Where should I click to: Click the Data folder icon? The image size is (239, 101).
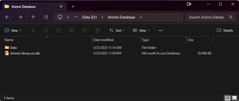coord(7,47)
